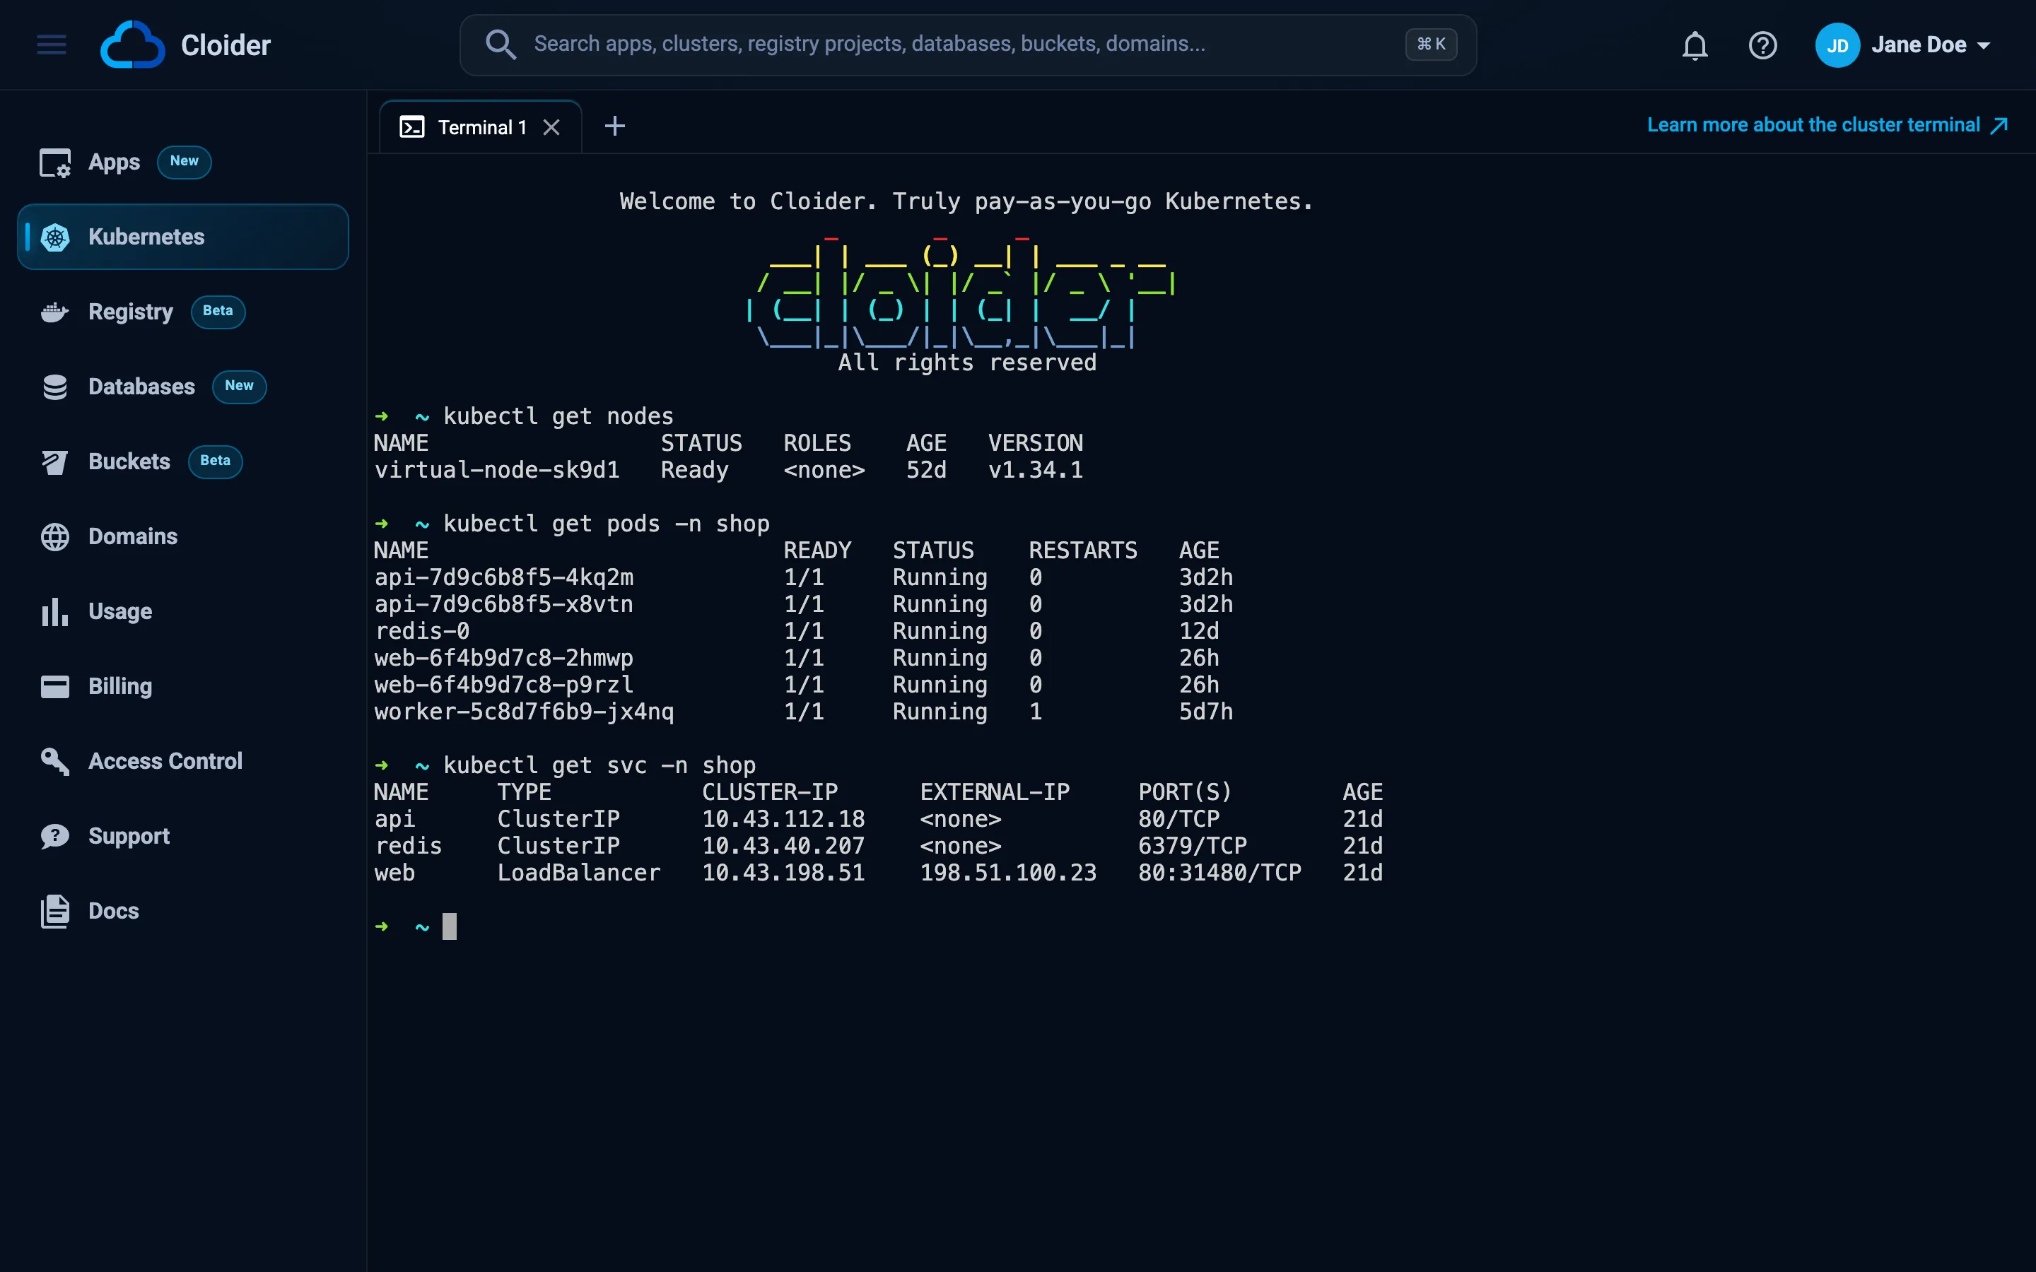
Task: Select Kubernetes in the sidebar
Action: point(182,237)
